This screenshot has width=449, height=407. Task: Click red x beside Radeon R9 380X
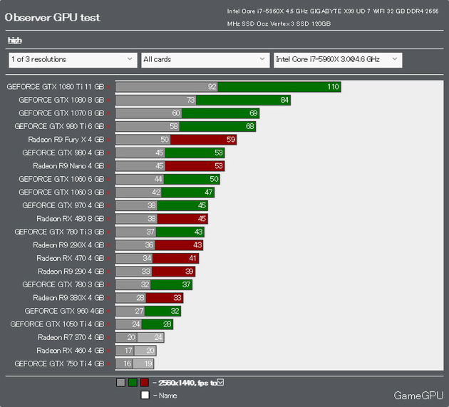(109, 298)
